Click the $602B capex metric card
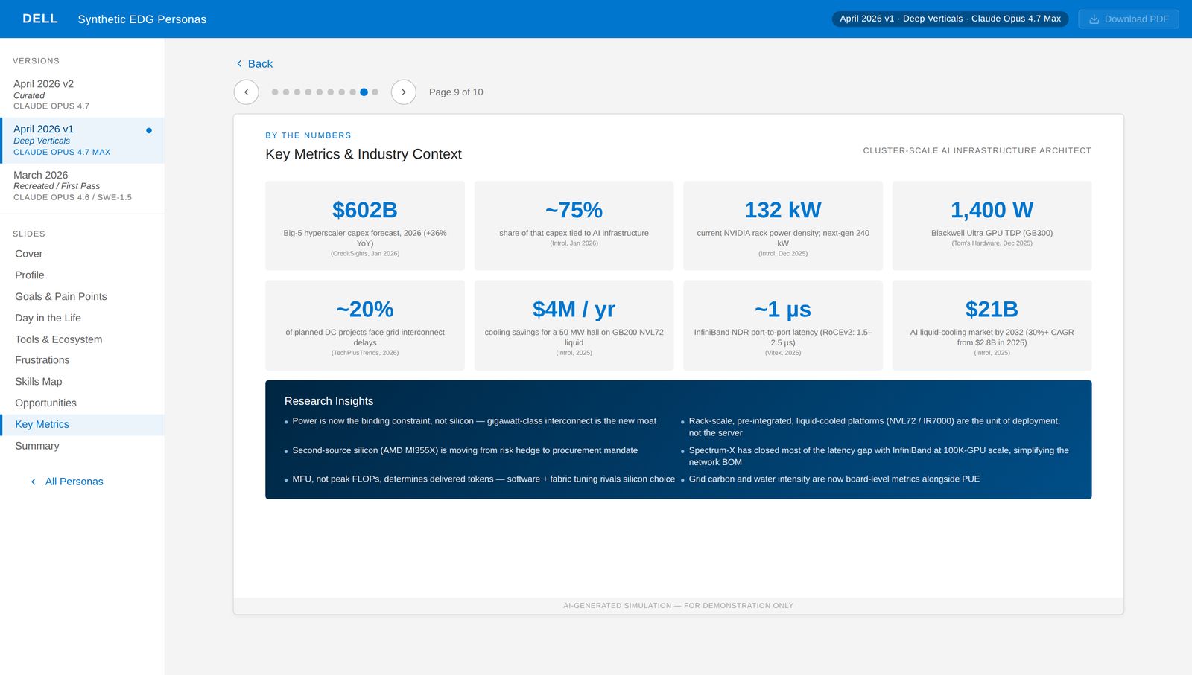1192x675 pixels. (364, 225)
